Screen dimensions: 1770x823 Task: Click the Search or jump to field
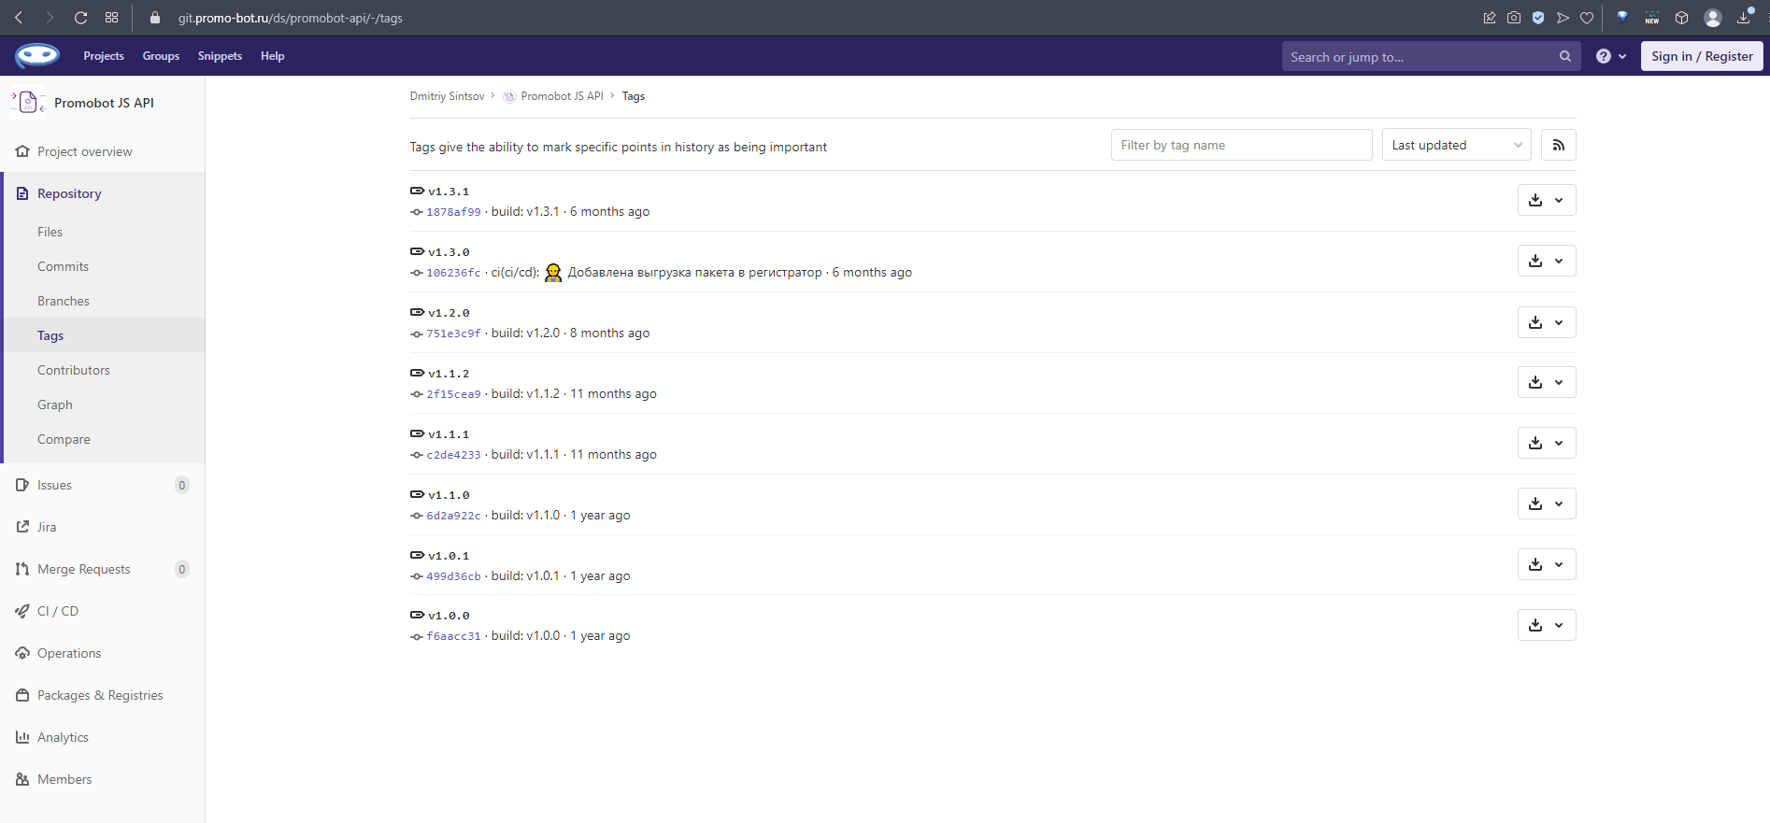(1431, 56)
